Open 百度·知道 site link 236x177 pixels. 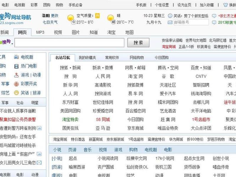(201, 68)
